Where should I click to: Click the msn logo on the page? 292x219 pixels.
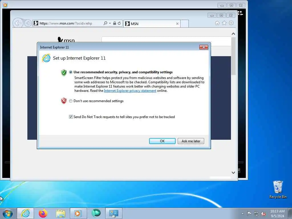pyautogui.click(x=66, y=40)
